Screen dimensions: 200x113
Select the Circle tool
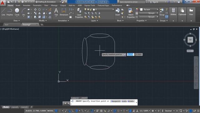click(x=17, y=12)
